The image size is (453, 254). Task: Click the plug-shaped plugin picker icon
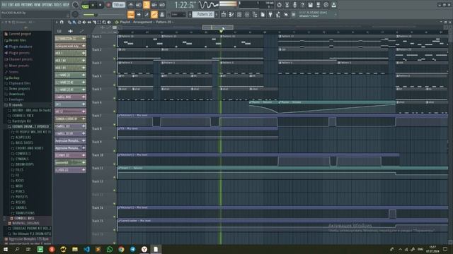(x=270, y=14)
